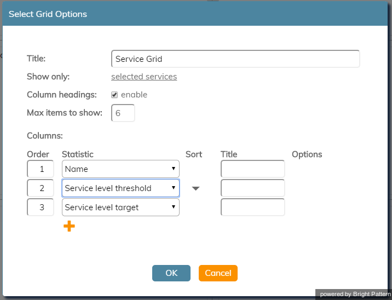392x300 pixels.
Task: Click the Title field for Service level target
Action: tap(253, 207)
